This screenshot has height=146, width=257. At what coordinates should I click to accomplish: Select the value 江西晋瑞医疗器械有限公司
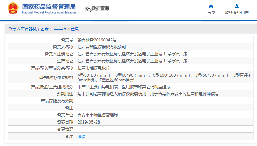(x=102, y=47)
